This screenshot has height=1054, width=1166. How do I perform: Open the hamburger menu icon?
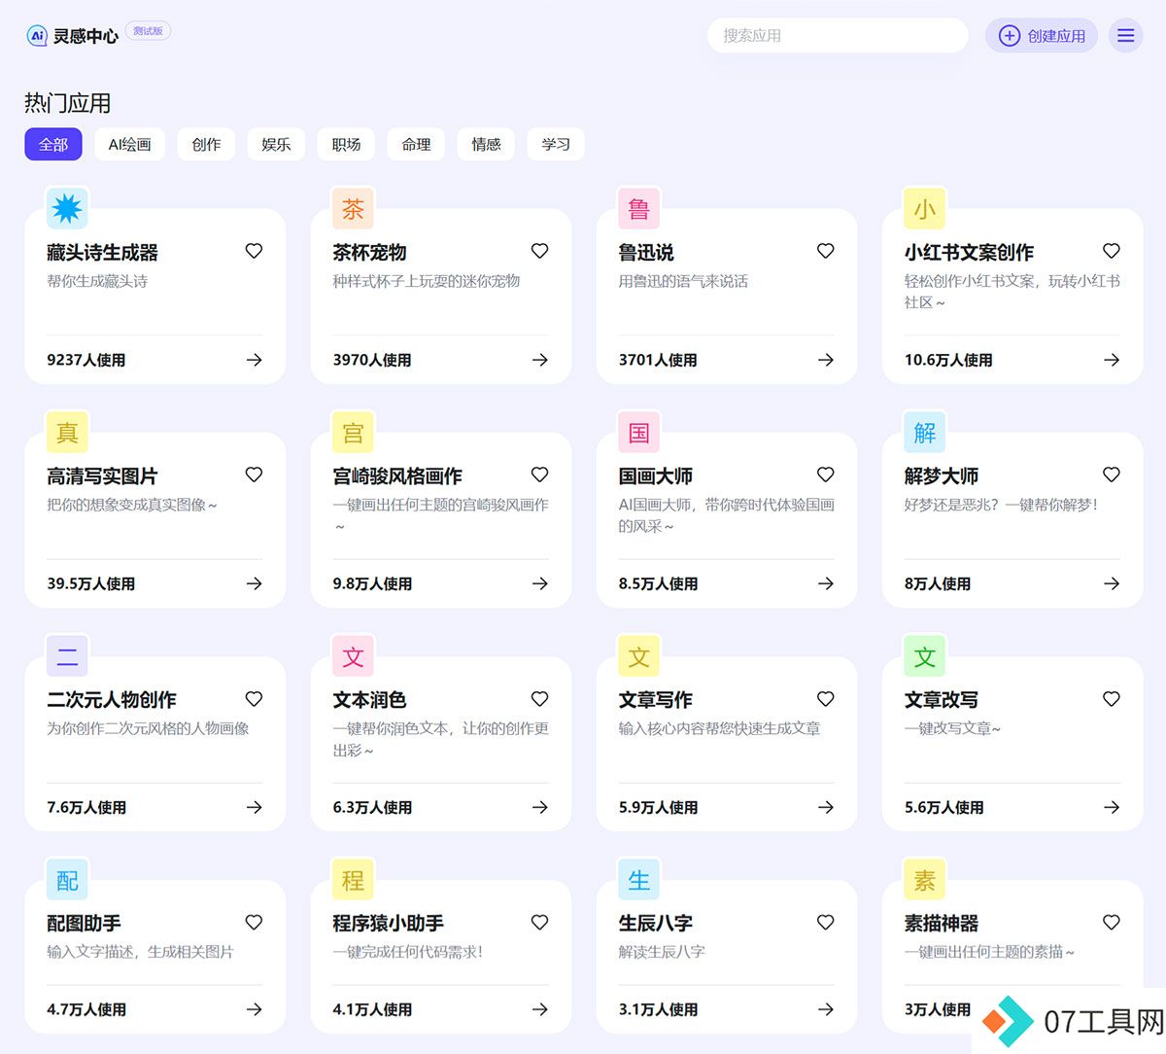1125,36
